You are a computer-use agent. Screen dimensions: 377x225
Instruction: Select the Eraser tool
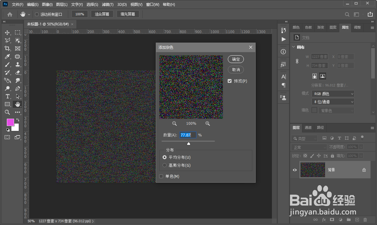tap(18, 72)
